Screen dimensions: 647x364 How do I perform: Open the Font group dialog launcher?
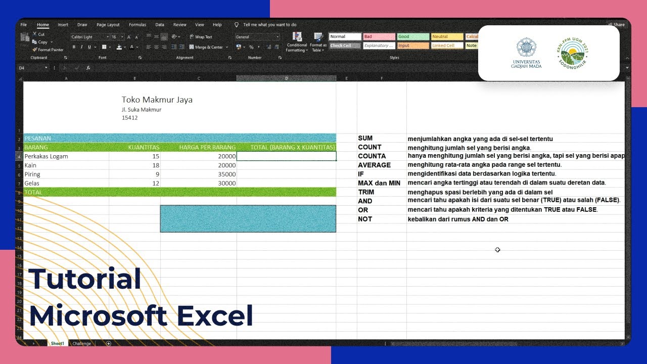click(x=140, y=58)
